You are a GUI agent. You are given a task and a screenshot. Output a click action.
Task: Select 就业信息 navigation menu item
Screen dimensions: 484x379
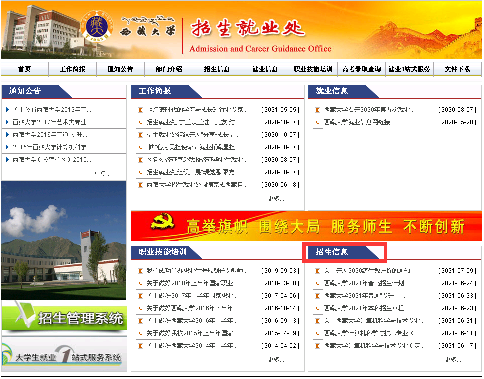[265, 69]
